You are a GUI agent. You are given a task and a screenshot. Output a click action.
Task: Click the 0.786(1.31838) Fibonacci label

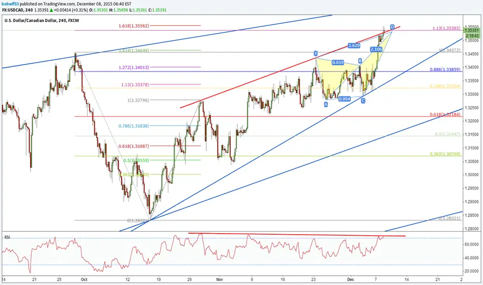point(134,126)
